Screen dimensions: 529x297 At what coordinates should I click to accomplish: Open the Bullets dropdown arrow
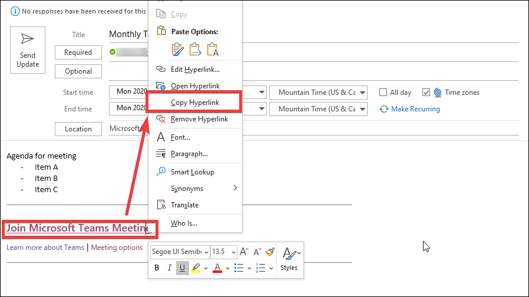pyautogui.click(x=249, y=268)
